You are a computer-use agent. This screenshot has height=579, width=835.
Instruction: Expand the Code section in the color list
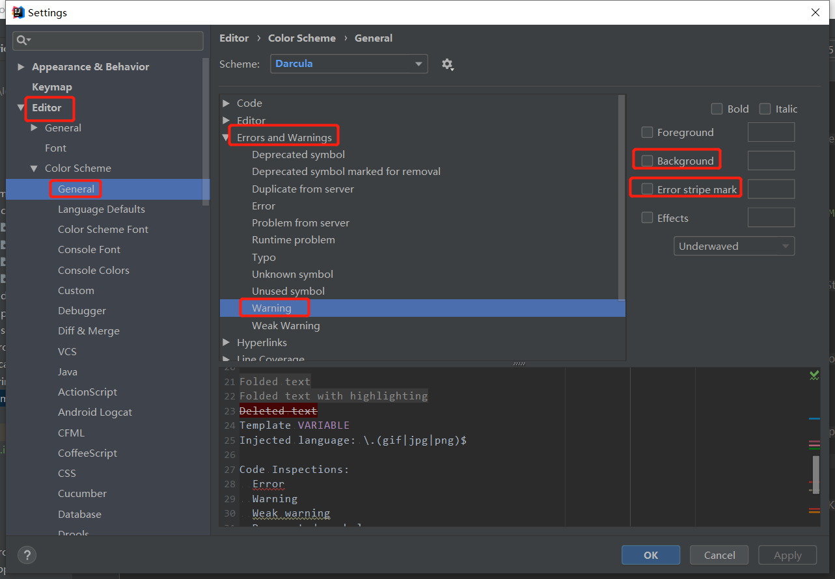[226, 103]
